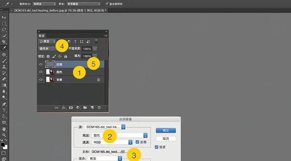Select the Hand tool
This screenshot has width=291, height=161.
point(4,129)
